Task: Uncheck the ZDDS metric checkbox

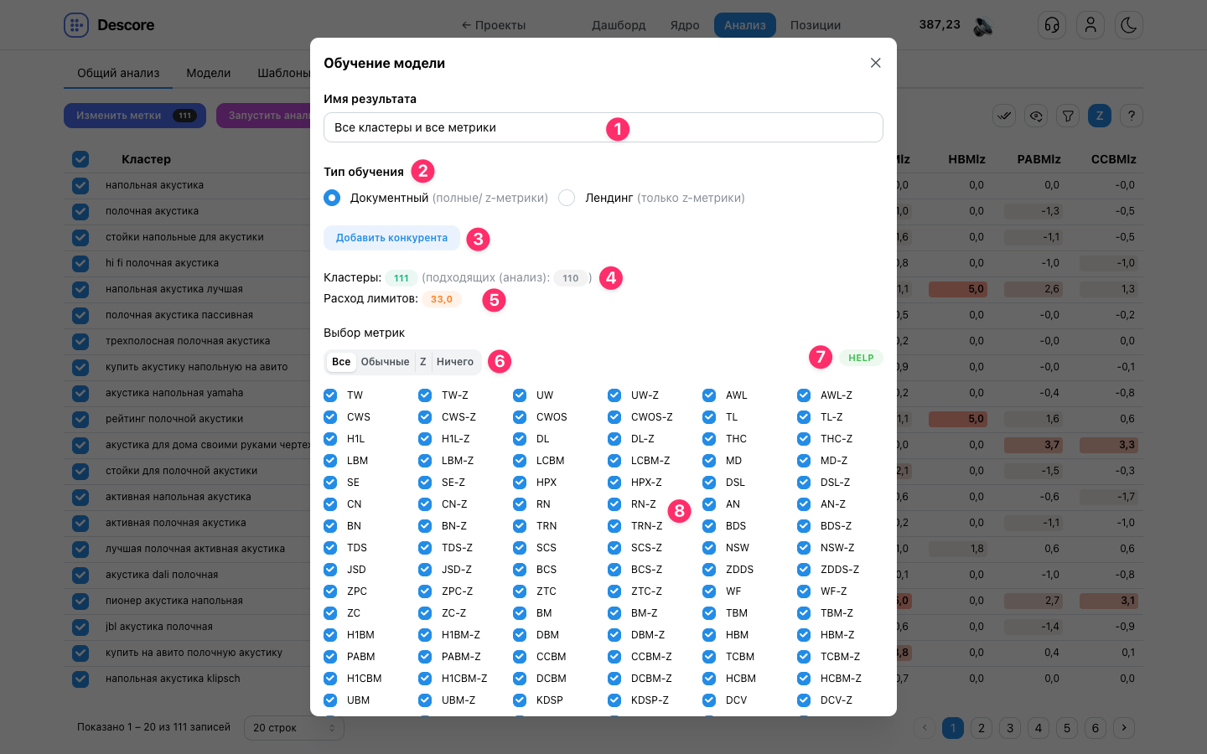Action: pyautogui.click(x=709, y=570)
